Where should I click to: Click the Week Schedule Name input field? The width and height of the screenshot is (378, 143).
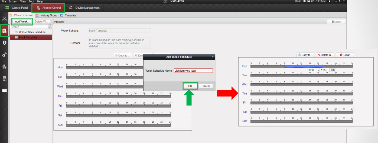coord(193,71)
